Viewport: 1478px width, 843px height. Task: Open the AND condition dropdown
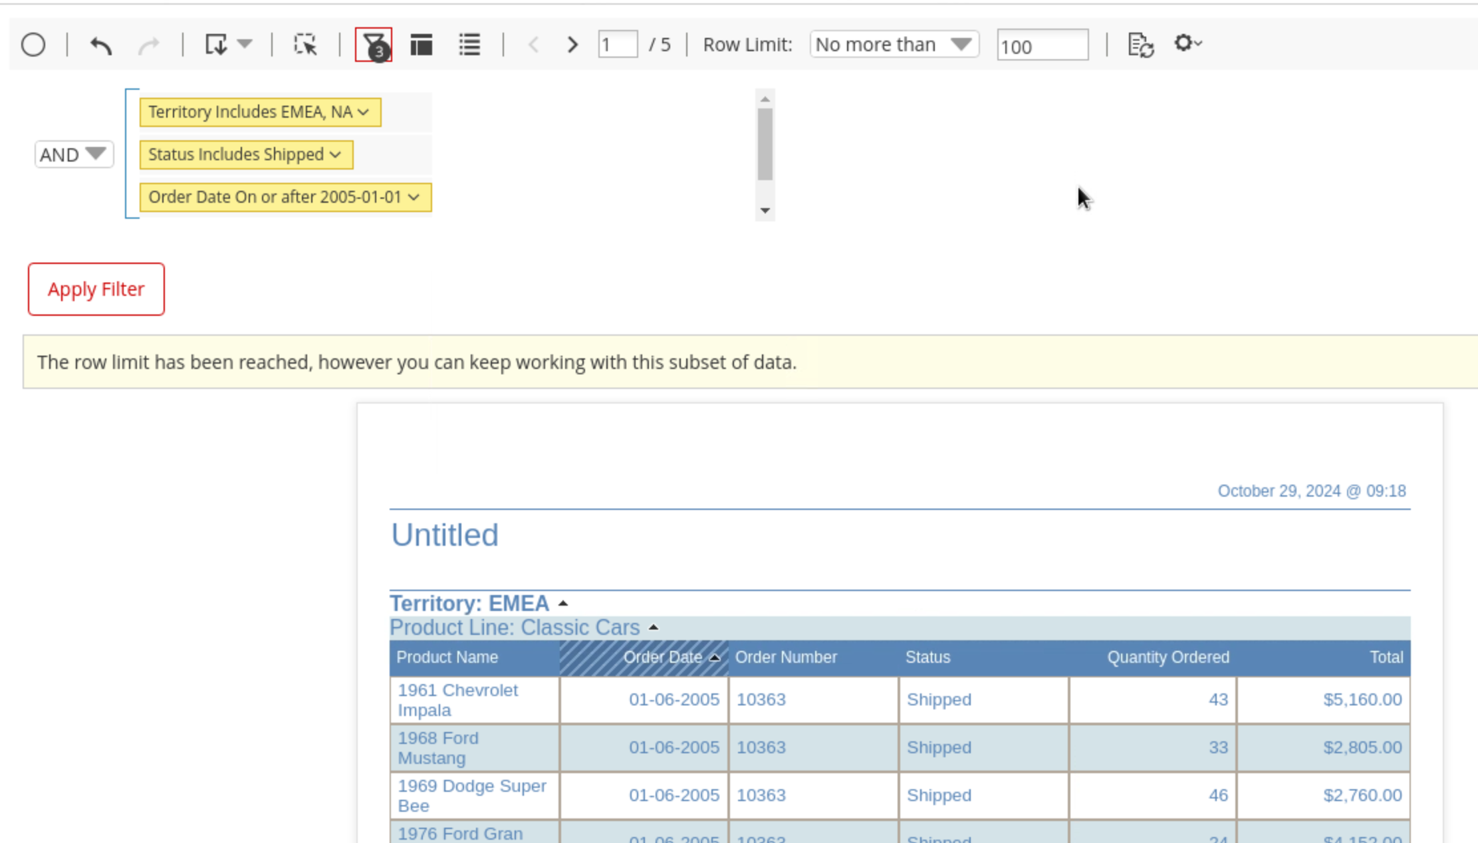point(74,154)
